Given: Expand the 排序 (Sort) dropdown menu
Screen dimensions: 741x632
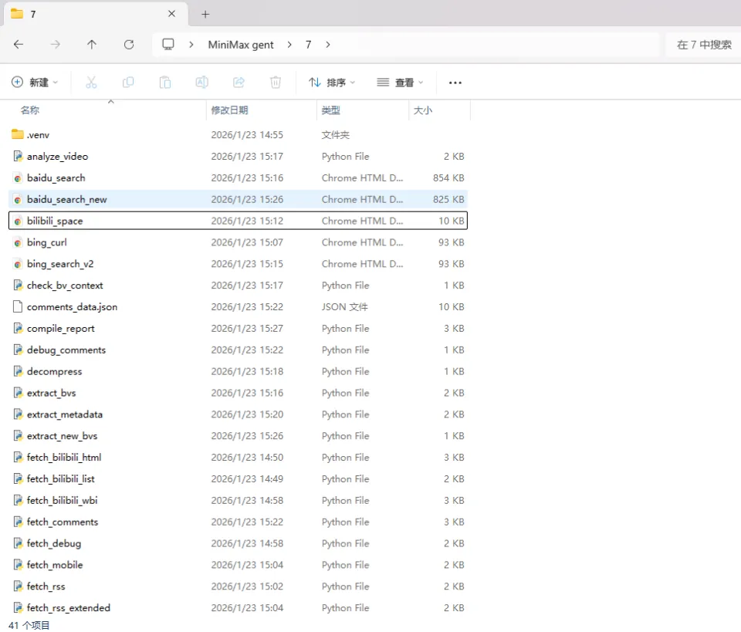Looking at the screenshot, I should coord(332,83).
